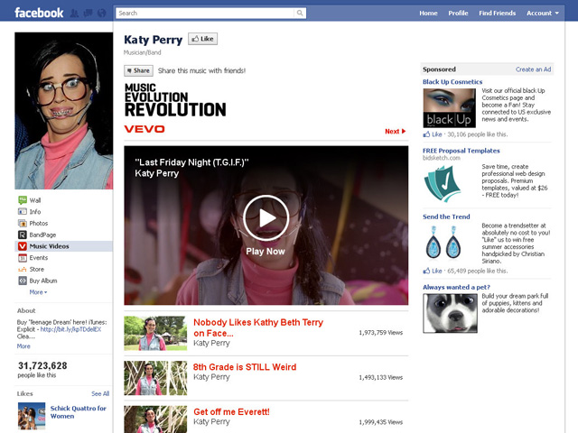
Task: Open notifications globe icon
Action: click(102, 14)
